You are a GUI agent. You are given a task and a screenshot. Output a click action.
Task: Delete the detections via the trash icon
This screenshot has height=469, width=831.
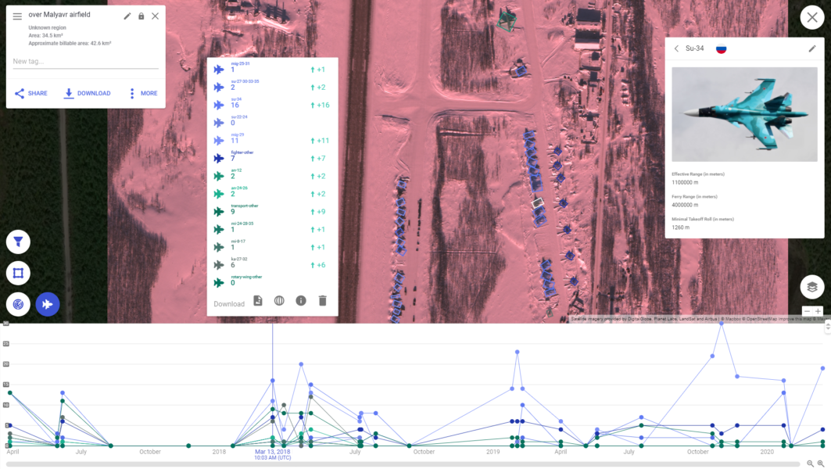[x=323, y=300]
